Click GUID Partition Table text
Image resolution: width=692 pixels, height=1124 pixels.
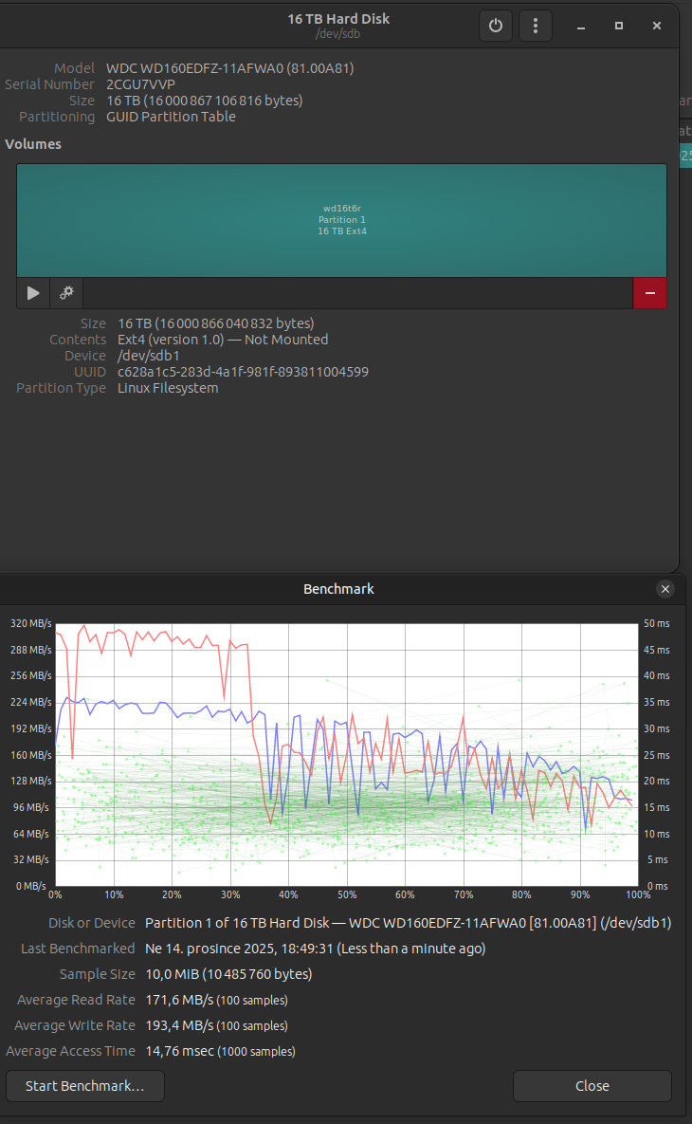pos(171,117)
